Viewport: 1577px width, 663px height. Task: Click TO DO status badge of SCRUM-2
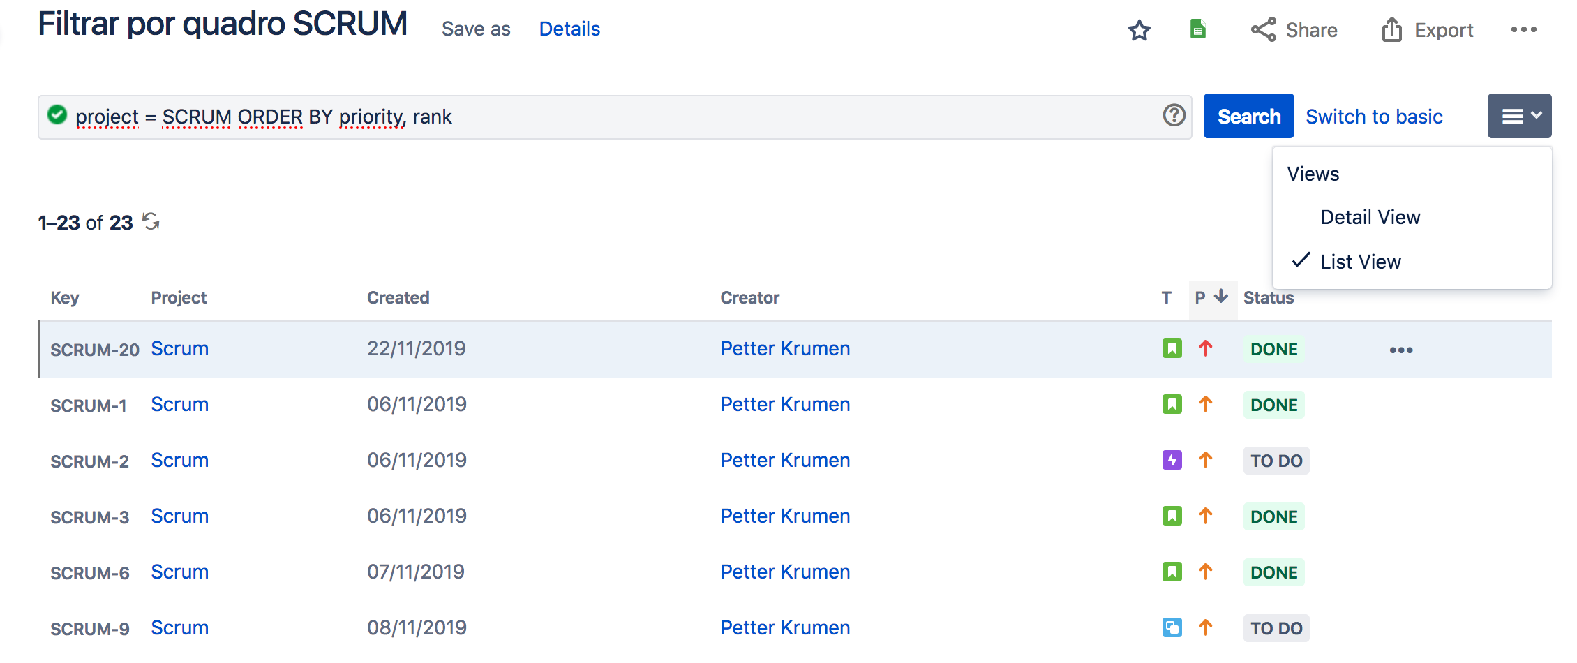click(1276, 461)
